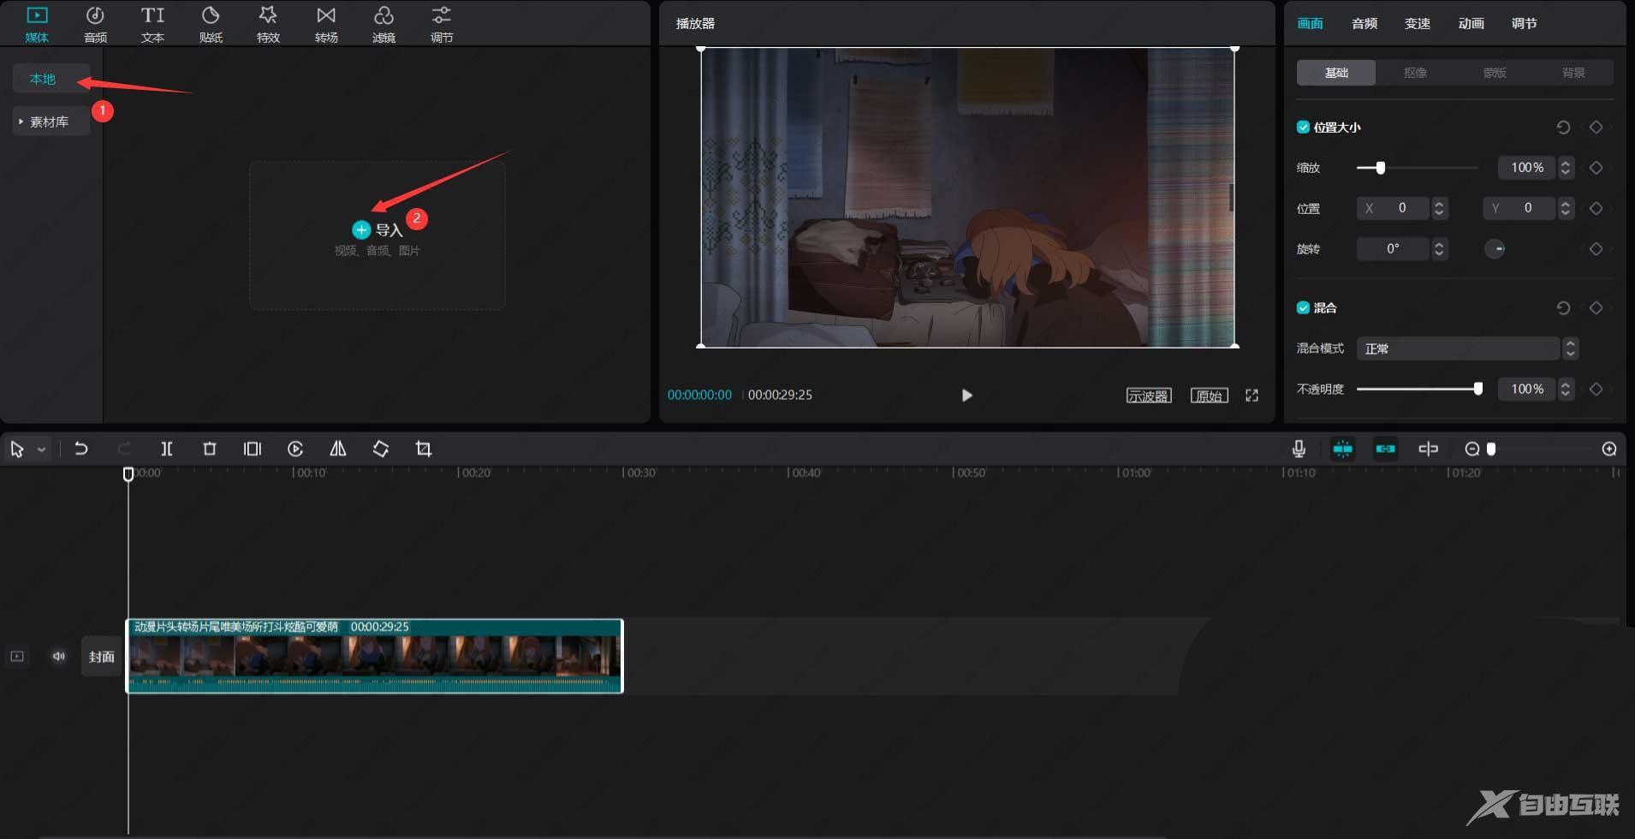The image size is (1635, 839).
Task: Mute the main video track
Action: (59, 657)
